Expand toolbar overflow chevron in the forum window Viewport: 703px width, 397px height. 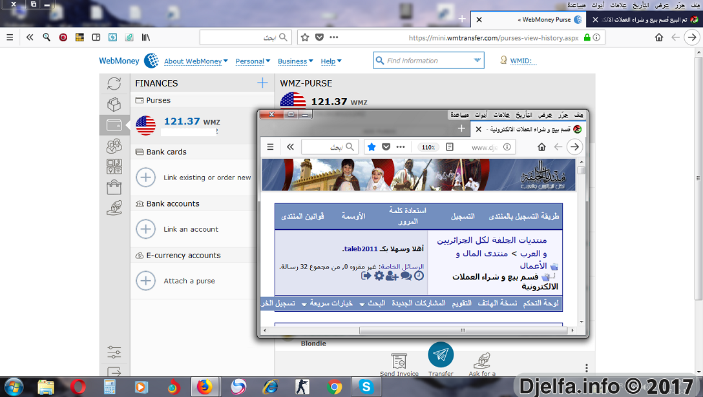coord(290,147)
